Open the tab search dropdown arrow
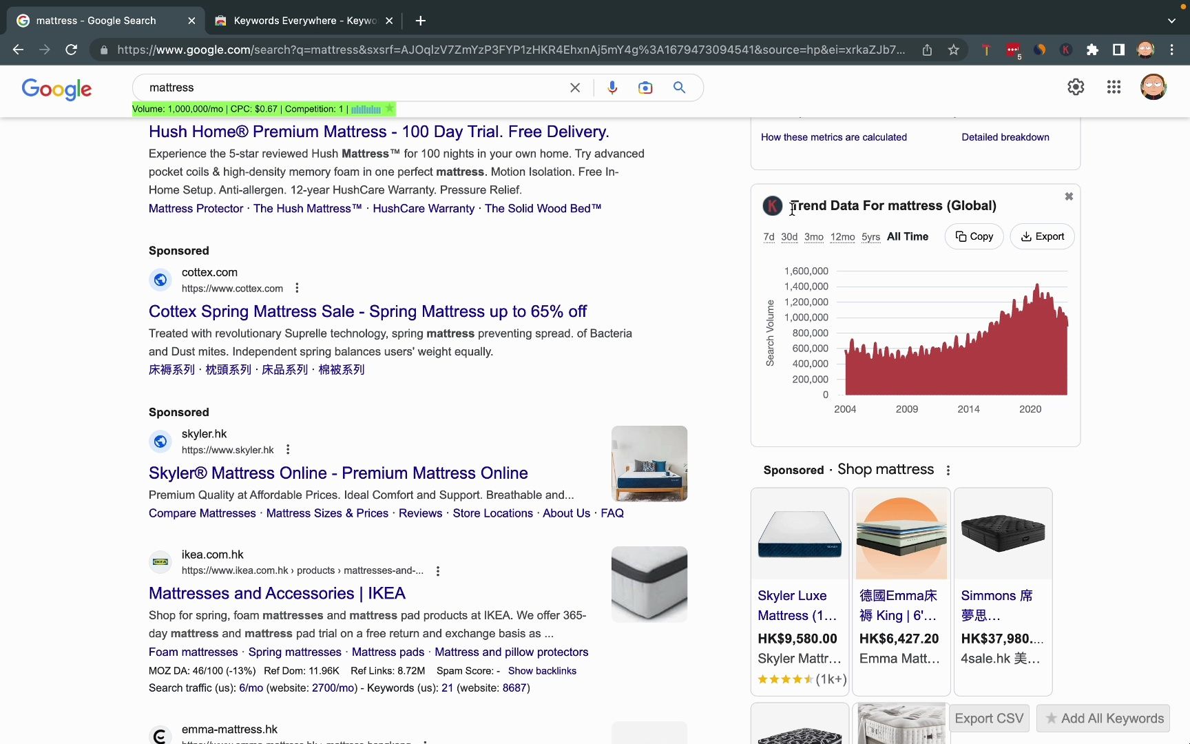The width and height of the screenshot is (1190, 744). point(1171,21)
